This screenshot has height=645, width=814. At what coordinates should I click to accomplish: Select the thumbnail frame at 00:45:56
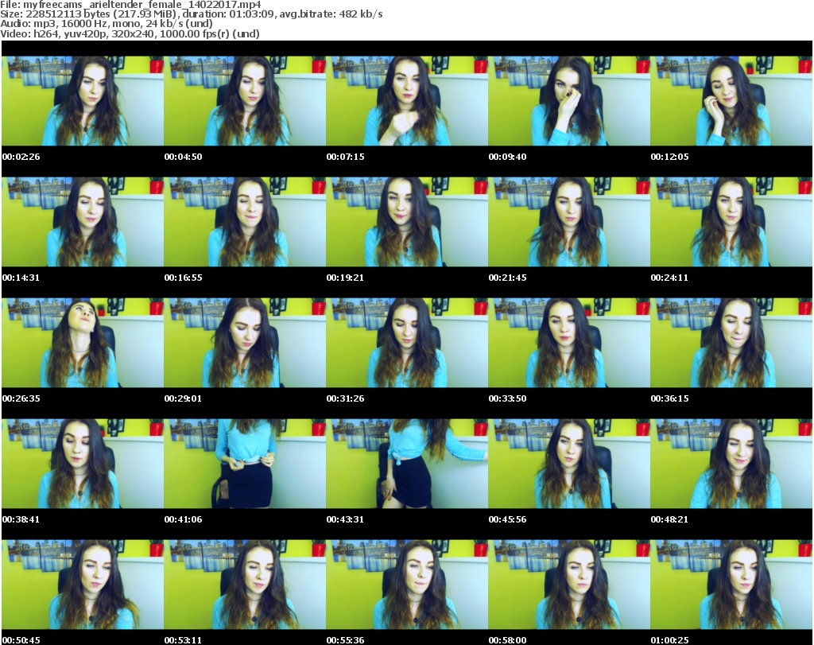pyautogui.click(x=569, y=464)
